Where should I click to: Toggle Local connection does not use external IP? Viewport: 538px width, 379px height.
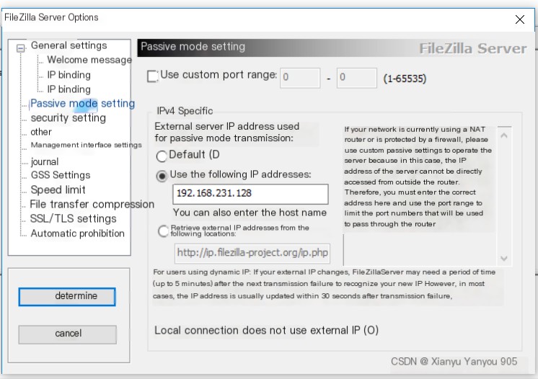pyautogui.click(x=266, y=330)
